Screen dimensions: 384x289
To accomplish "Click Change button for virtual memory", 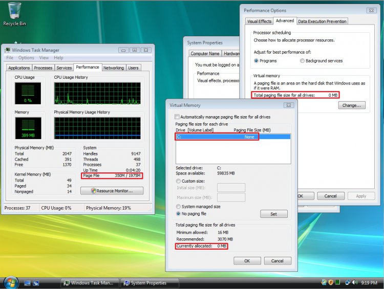I will coord(352,105).
